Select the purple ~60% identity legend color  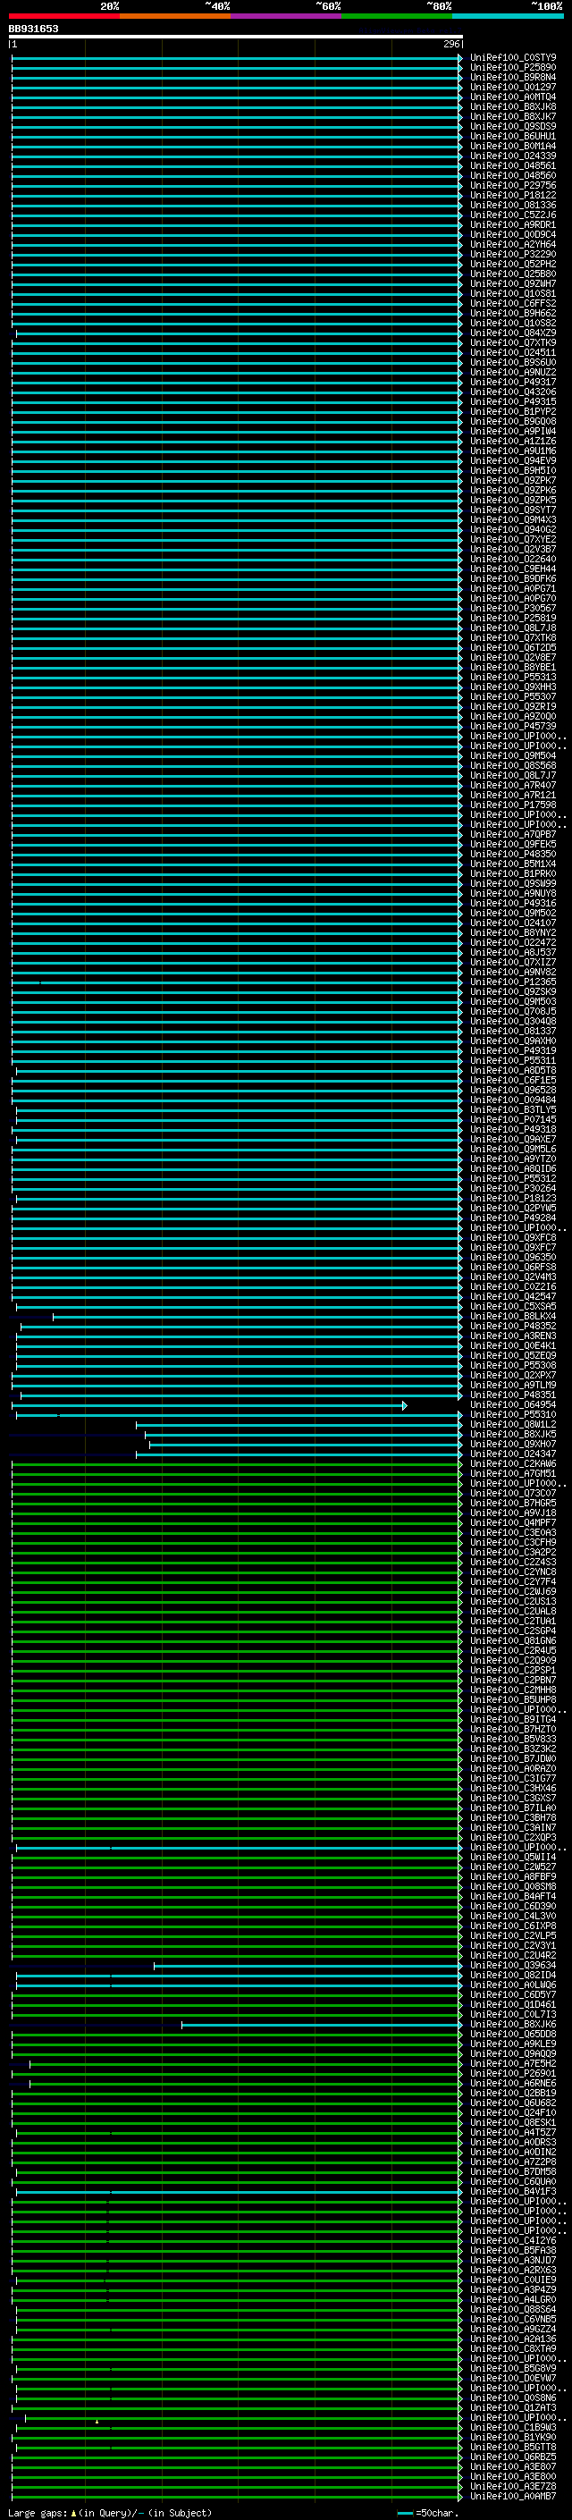pos(287,16)
